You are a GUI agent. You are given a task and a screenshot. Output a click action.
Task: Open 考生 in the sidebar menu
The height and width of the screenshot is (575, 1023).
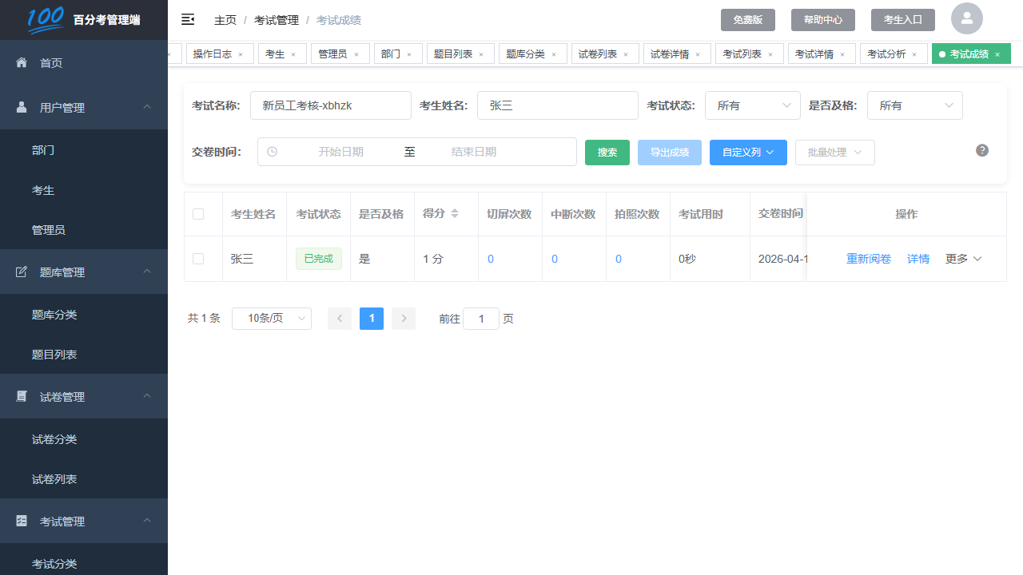coord(84,190)
